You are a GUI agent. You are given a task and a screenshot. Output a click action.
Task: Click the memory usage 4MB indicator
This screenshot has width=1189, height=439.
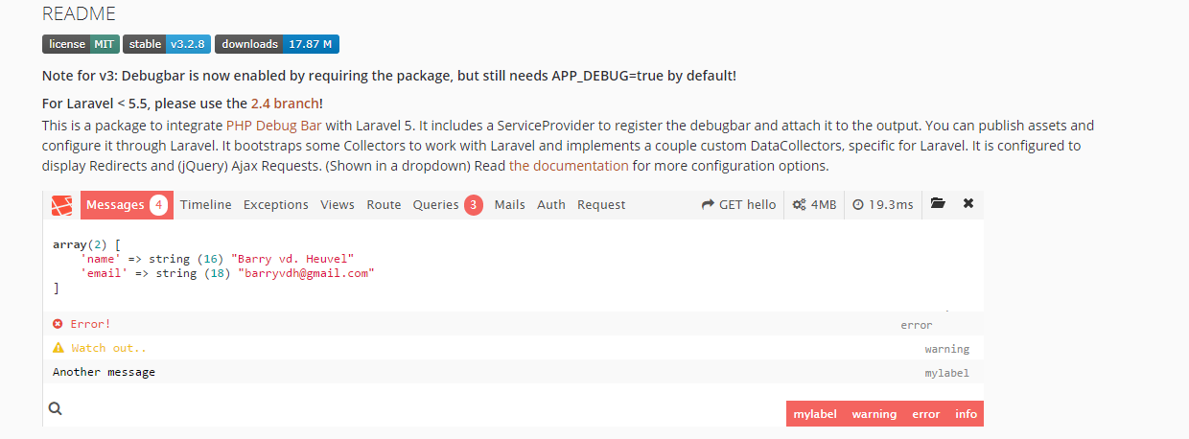tap(814, 204)
